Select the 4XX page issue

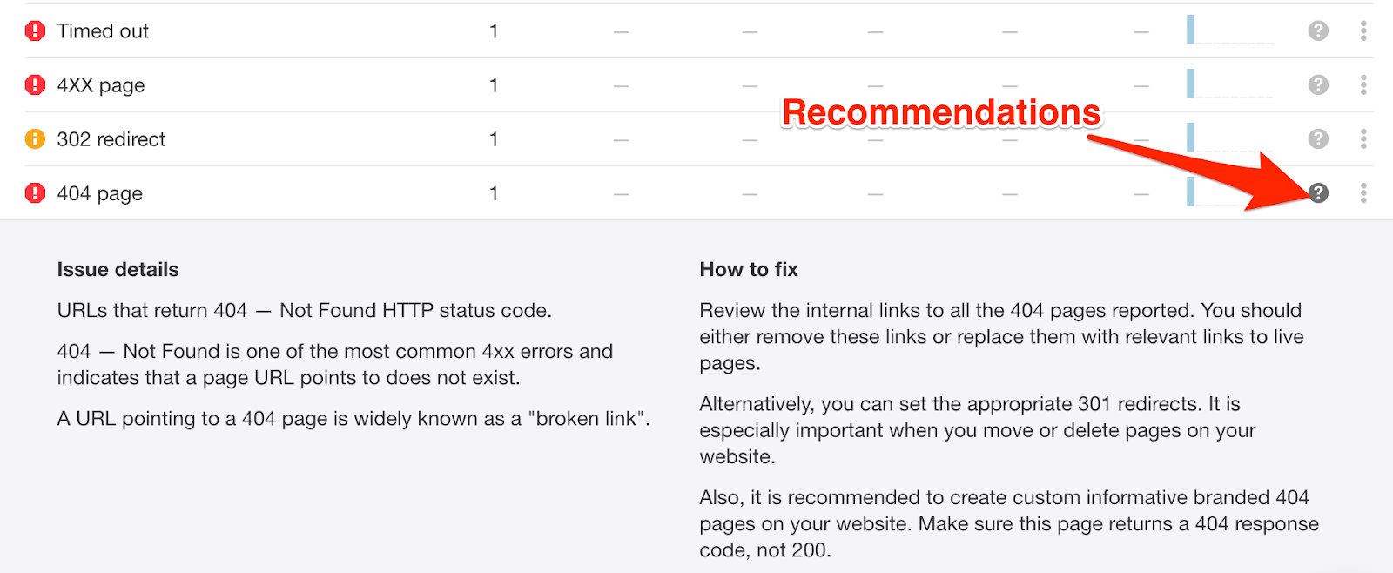101,85
